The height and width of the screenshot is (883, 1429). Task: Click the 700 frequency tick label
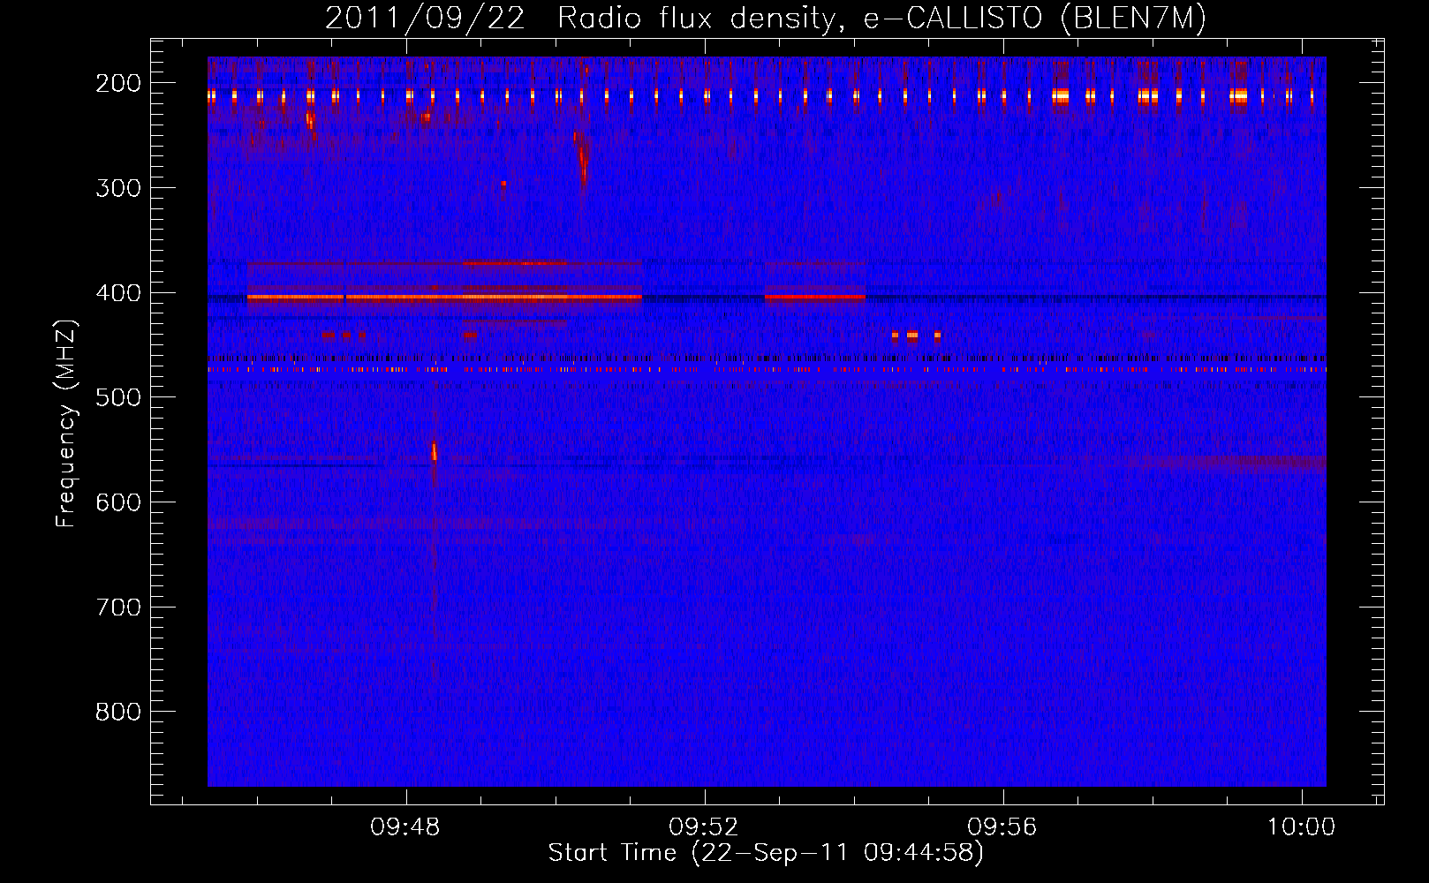(117, 608)
